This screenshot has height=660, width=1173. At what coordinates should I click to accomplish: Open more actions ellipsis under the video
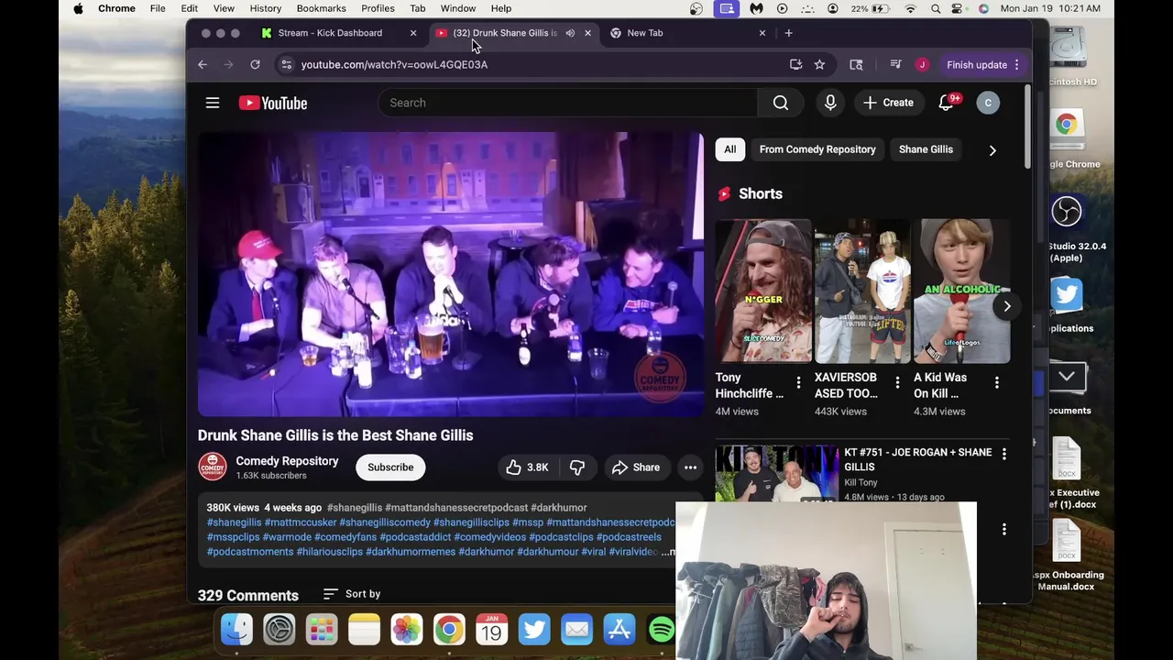[x=690, y=467]
